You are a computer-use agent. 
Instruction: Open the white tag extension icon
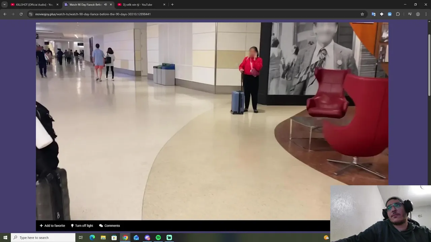point(382,14)
